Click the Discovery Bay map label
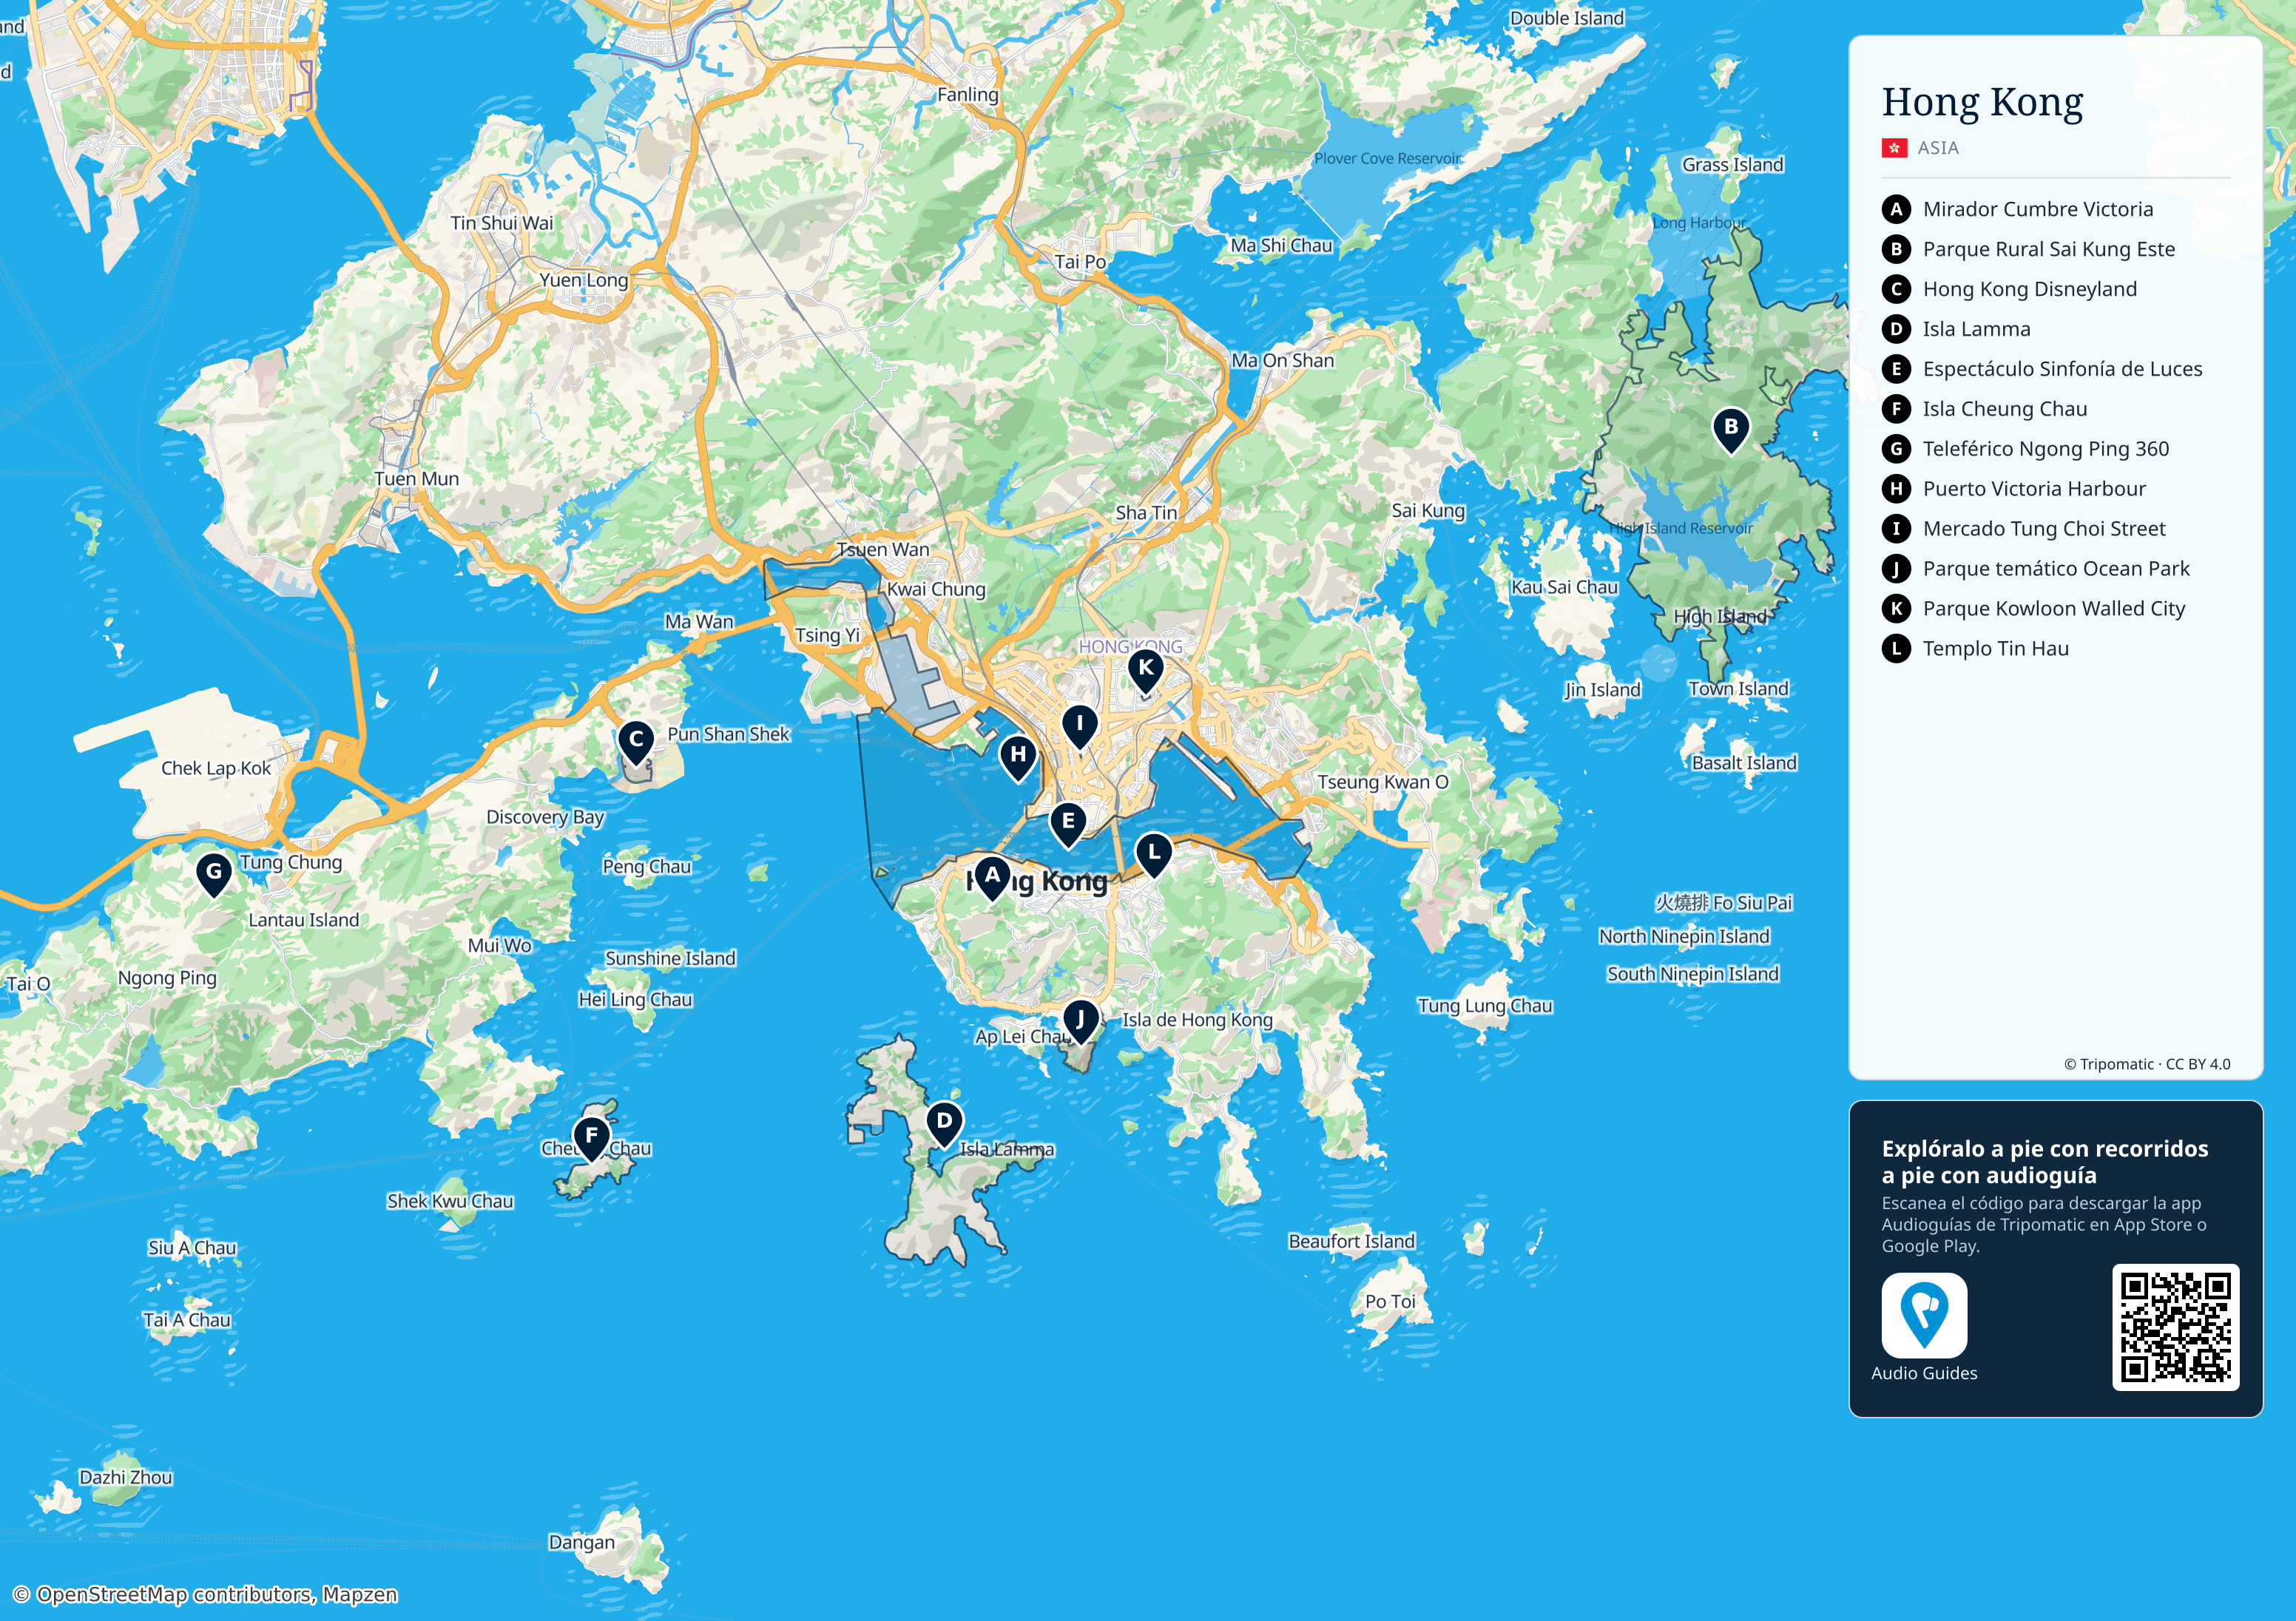Screen dimensions: 2296x1621 [x=545, y=817]
